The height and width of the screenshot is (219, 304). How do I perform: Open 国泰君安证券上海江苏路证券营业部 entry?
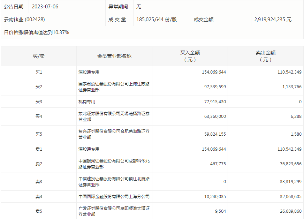[x=114, y=87]
